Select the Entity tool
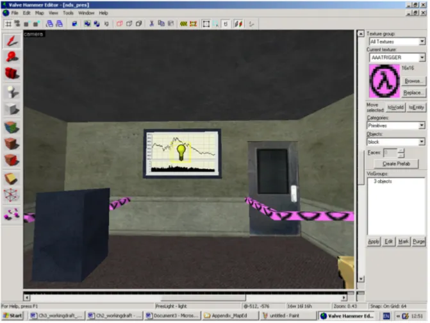The width and height of the screenshot is (430, 323). click(12, 92)
